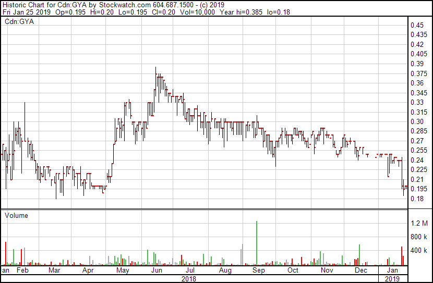Image resolution: width=433 pixels, height=283 pixels.
Task: Click the 'Feb' month label on time axis
Action: tap(22, 270)
